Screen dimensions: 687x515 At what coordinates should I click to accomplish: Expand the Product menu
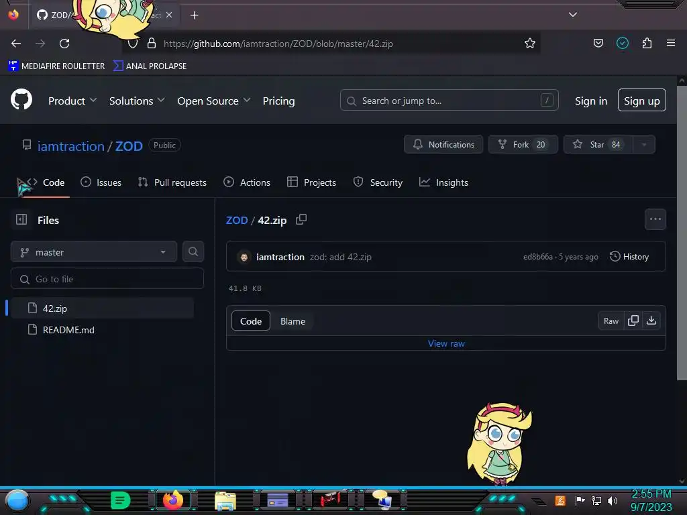[x=72, y=101]
